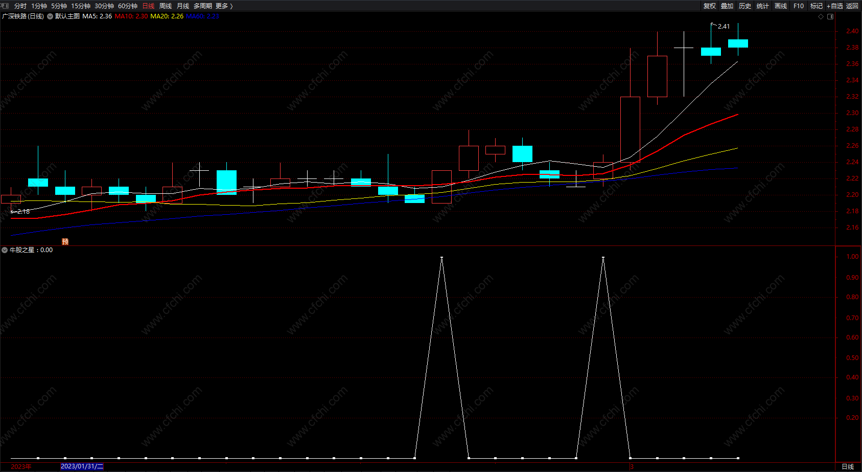This screenshot has height=472, width=862.
Task: Open the 历史 history button
Action: (745, 6)
